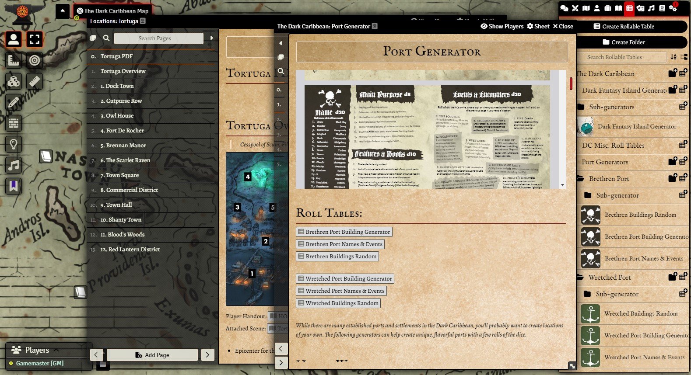The height and width of the screenshot is (375, 691).
Task: Focus the Search Pages field
Action: coord(159,38)
